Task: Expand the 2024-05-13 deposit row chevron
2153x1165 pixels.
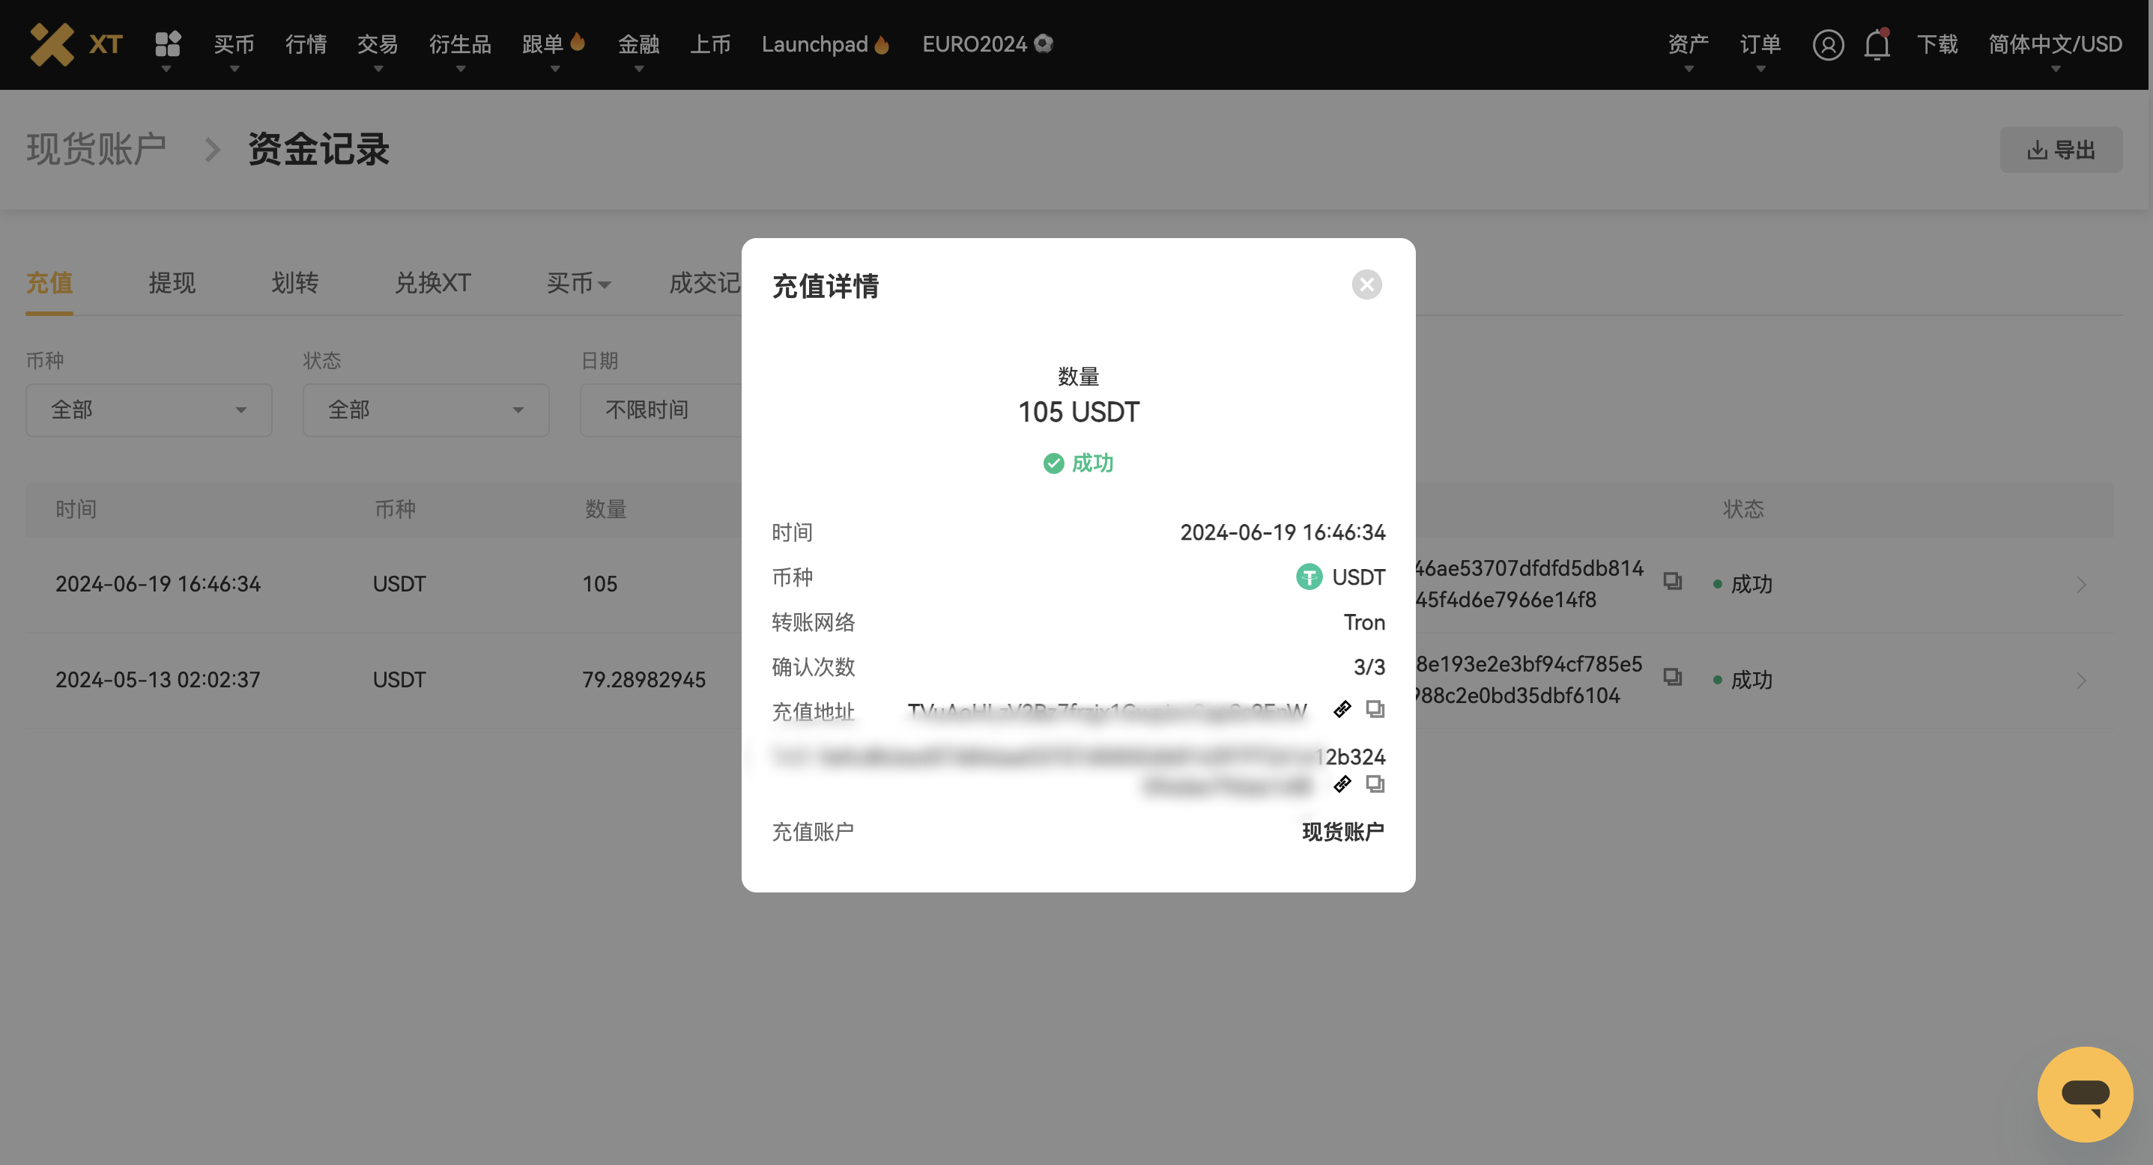Action: pos(2080,680)
